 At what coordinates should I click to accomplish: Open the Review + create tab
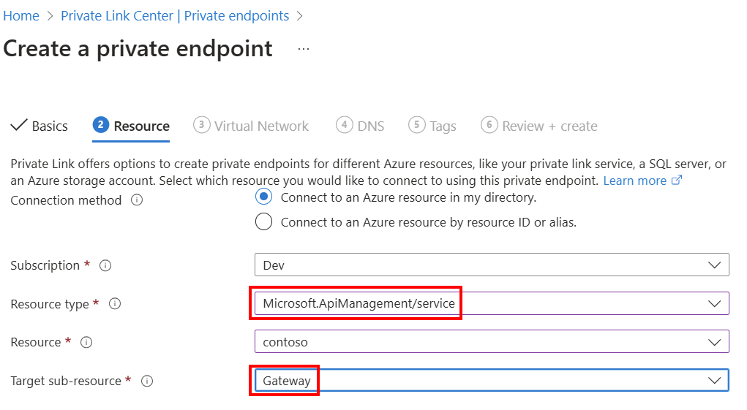539,126
